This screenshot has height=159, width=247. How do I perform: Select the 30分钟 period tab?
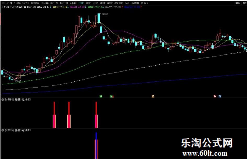54,3
